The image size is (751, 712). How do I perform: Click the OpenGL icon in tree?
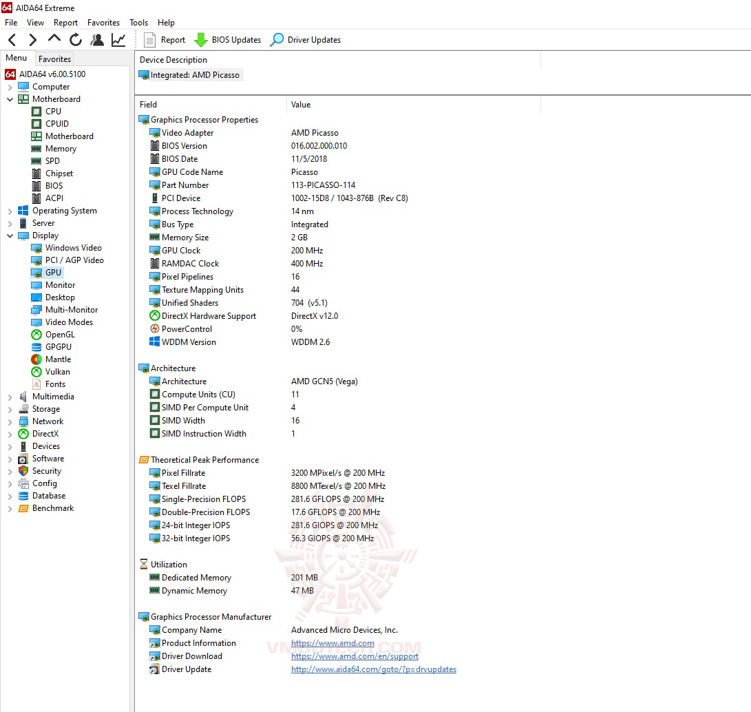coord(36,335)
